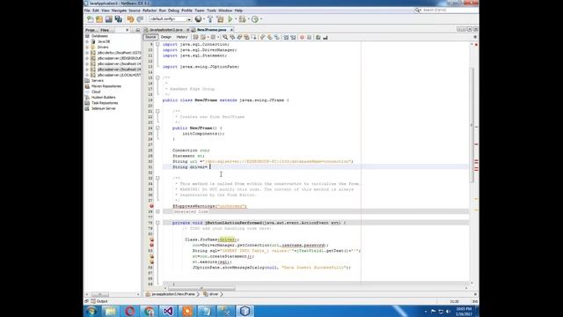Open the Debug menu
Screen dimensions: 563x317
pos(173,11)
